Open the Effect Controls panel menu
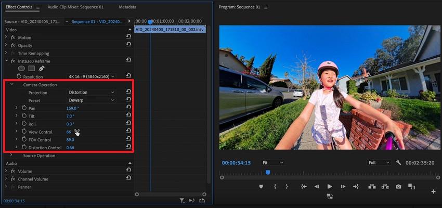This screenshot has width=442, height=208. (38, 7)
